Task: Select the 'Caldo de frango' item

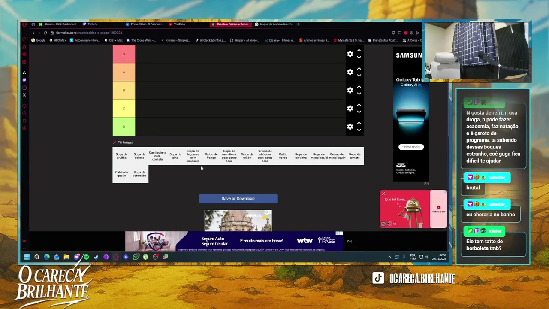Action: [211, 156]
